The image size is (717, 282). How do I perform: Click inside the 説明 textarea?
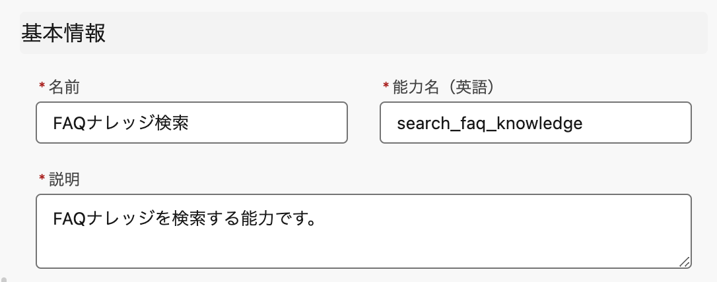pos(363,231)
